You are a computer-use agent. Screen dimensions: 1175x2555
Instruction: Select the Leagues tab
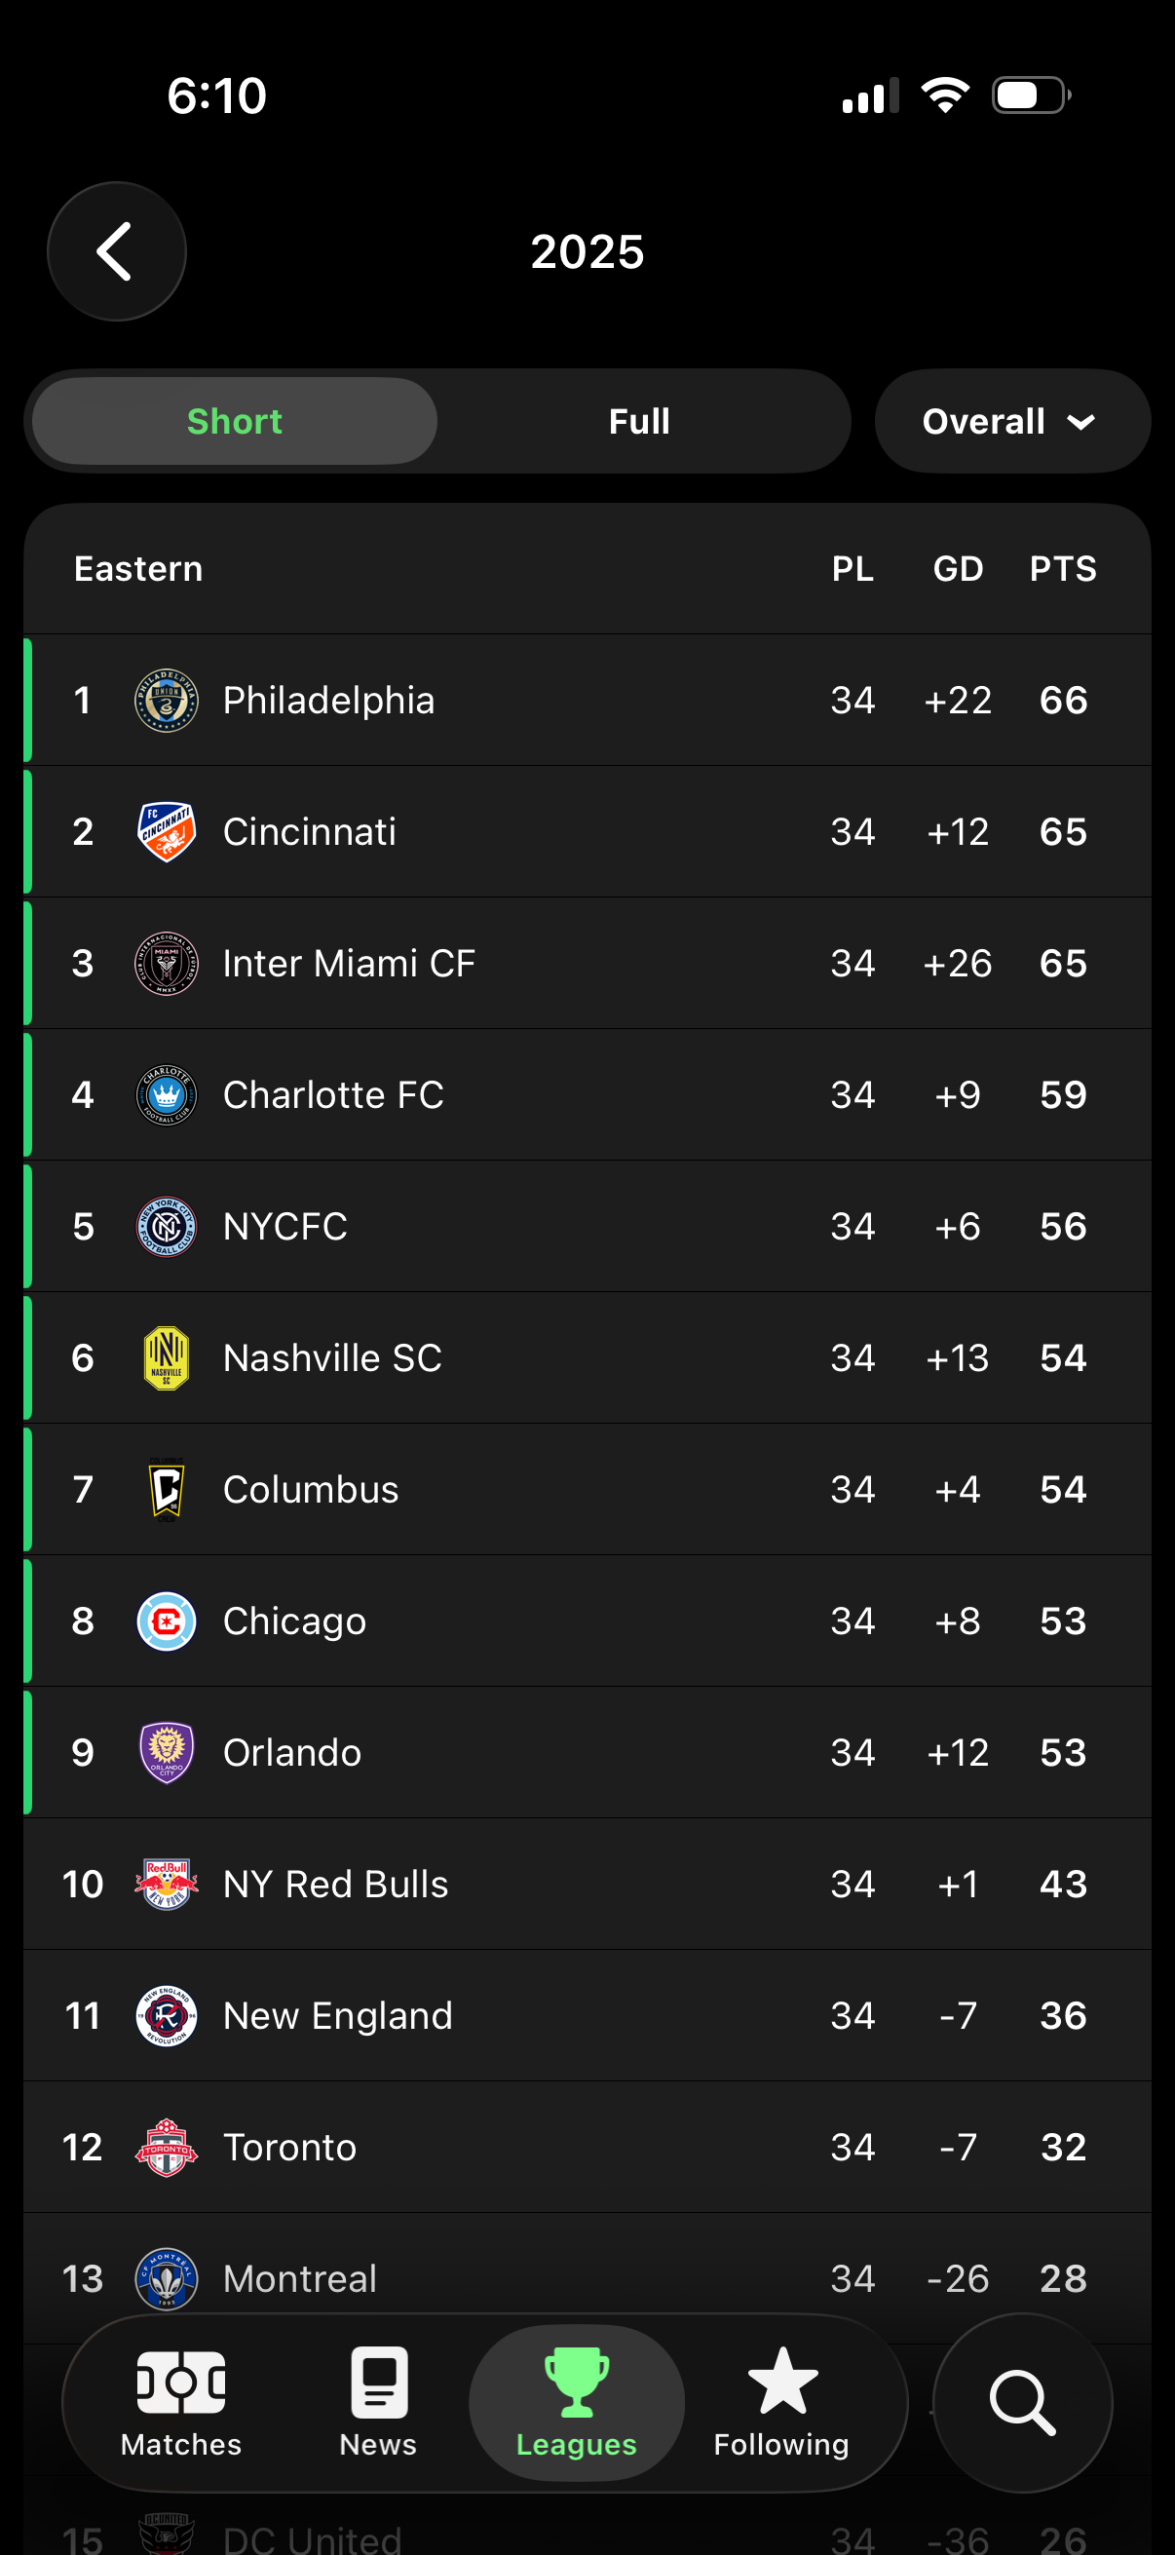[x=576, y=2402]
